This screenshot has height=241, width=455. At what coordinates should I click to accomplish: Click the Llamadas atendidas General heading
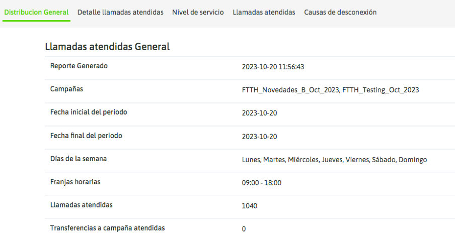(x=107, y=47)
